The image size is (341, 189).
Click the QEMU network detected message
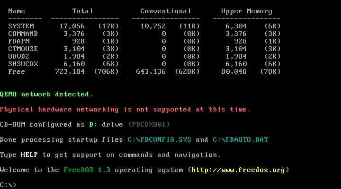pyautogui.click(x=46, y=94)
